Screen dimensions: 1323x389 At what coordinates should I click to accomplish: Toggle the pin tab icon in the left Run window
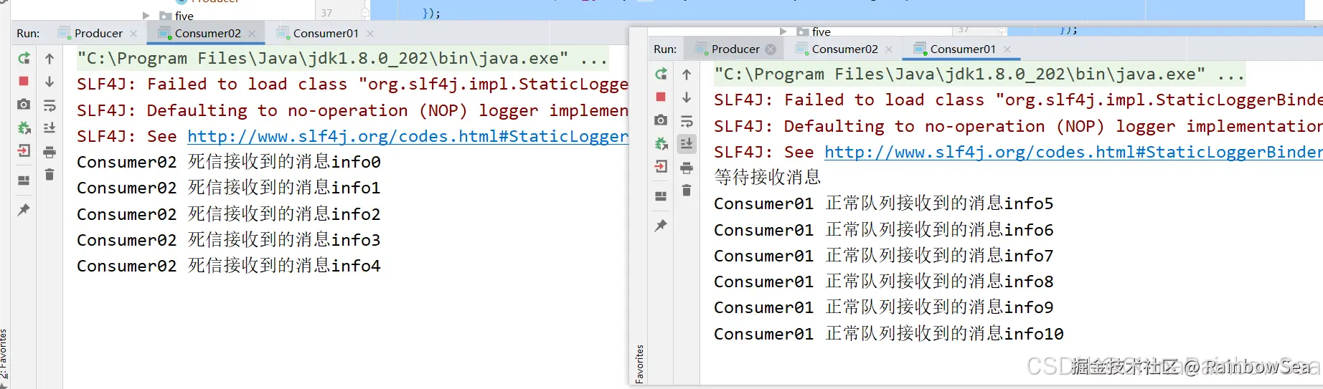24,210
